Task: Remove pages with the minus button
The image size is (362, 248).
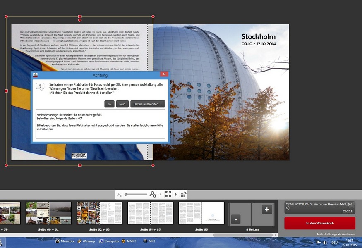Action: (235, 220)
